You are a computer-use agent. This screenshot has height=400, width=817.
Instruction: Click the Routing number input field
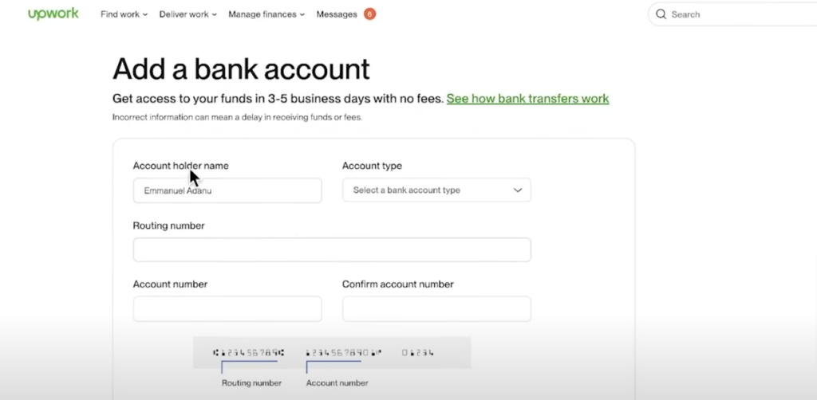click(x=332, y=249)
